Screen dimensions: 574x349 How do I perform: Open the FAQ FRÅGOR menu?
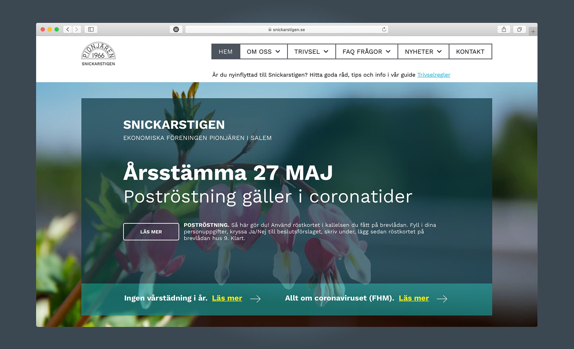coord(367,52)
